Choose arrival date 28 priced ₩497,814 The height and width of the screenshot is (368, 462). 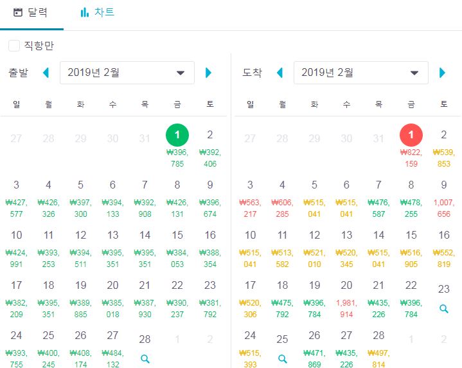click(378, 349)
